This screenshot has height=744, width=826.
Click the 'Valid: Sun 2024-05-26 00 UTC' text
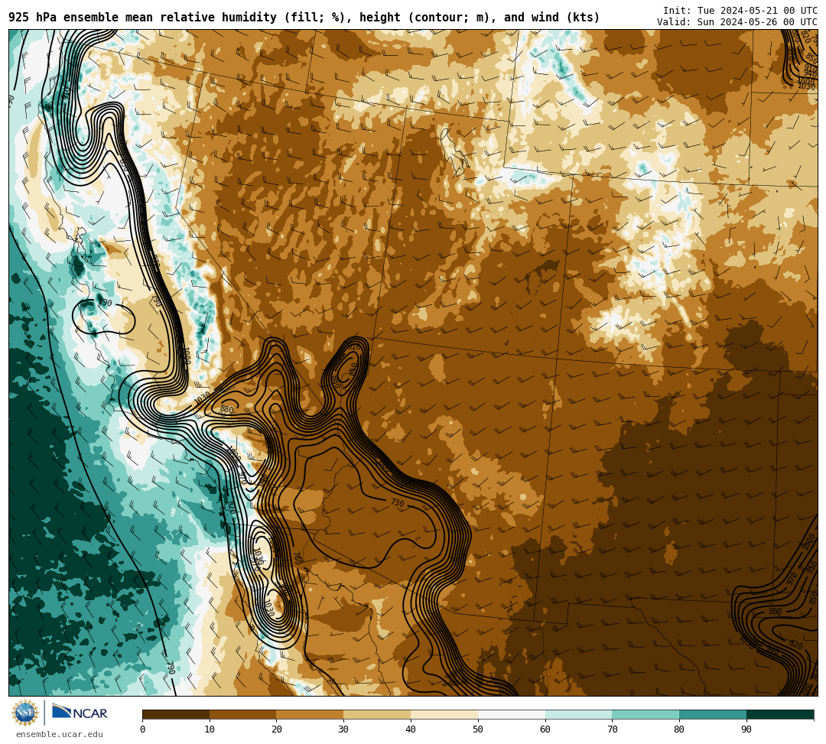[737, 22]
